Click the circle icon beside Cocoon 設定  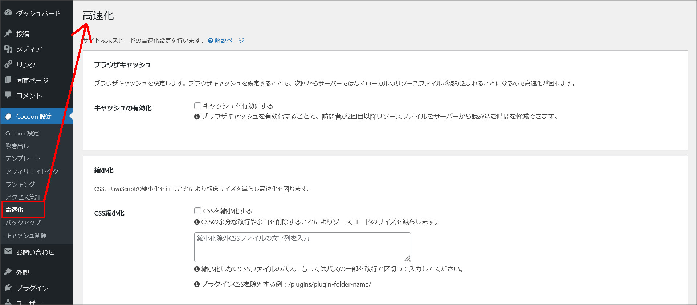pyautogui.click(x=8, y=116)
